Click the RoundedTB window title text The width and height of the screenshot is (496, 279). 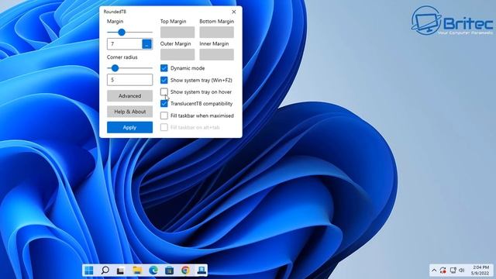[115, 12]
